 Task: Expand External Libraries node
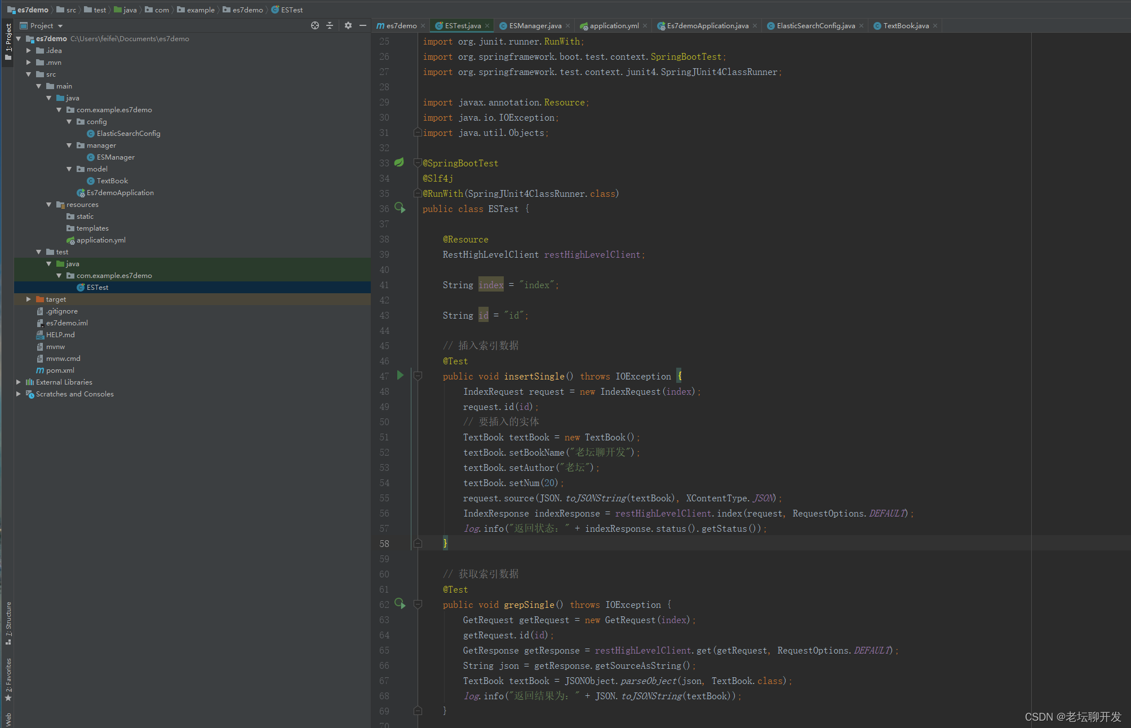point(19,382)
